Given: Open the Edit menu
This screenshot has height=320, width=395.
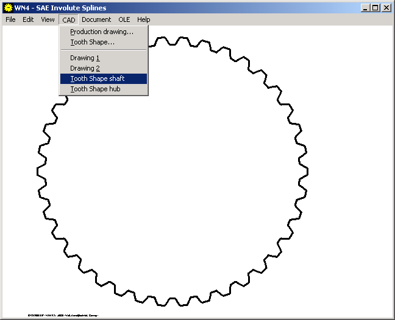Looking at the screenshot, I should point(28,19).
